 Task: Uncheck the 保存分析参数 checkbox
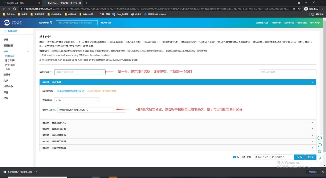[x=234, y=157]
